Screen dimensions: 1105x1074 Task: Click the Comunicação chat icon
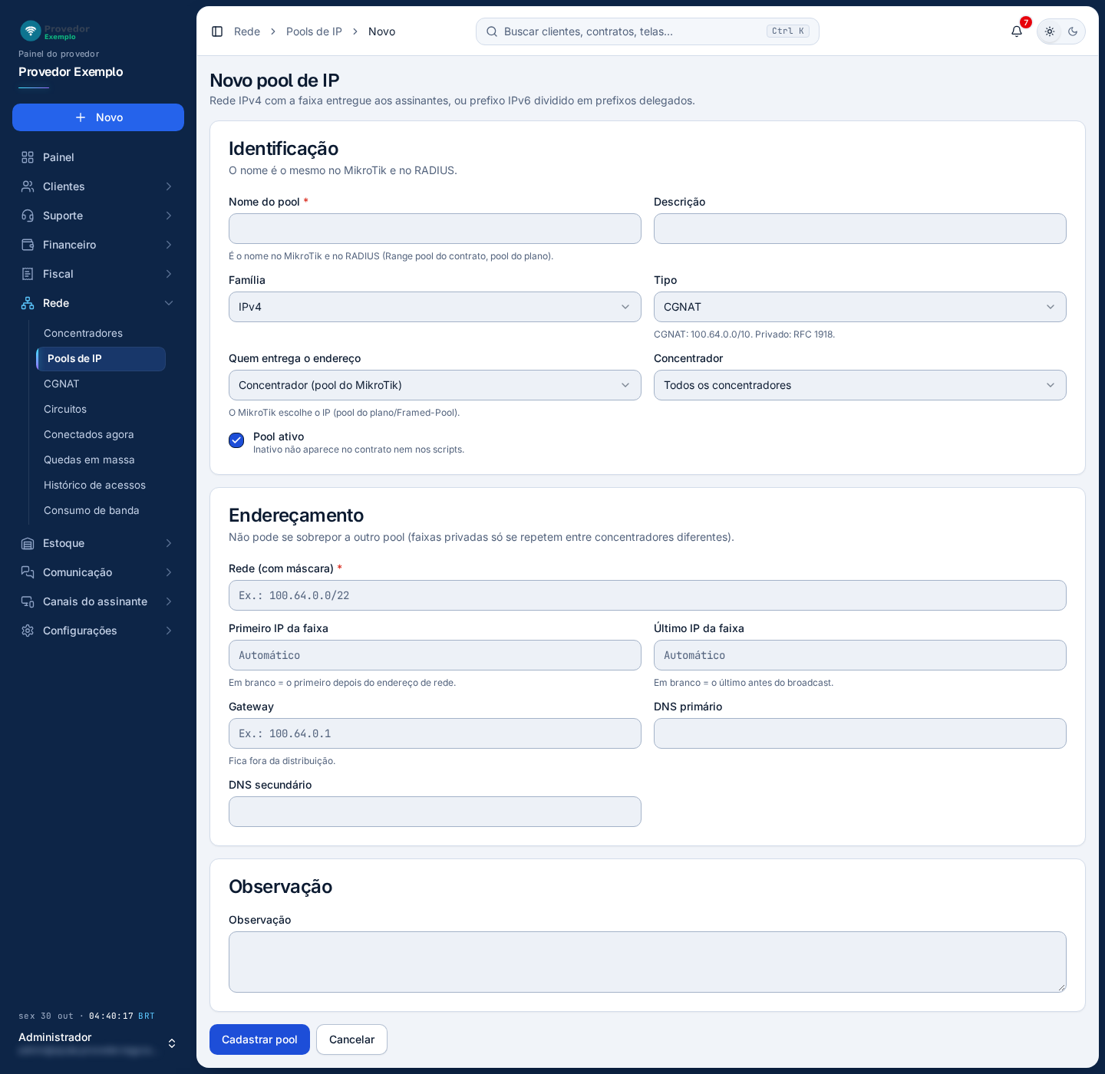pyautogui.click(x=28, y=572)
